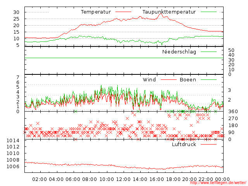Click the temperature peak near 16:30
The image size is (248, 186).
(x=161, y=14)
